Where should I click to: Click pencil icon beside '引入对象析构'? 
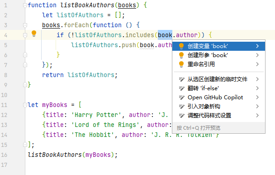[x=181, y=107]
